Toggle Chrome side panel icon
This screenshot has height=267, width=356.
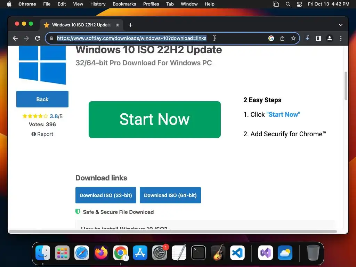click(318, 38)
